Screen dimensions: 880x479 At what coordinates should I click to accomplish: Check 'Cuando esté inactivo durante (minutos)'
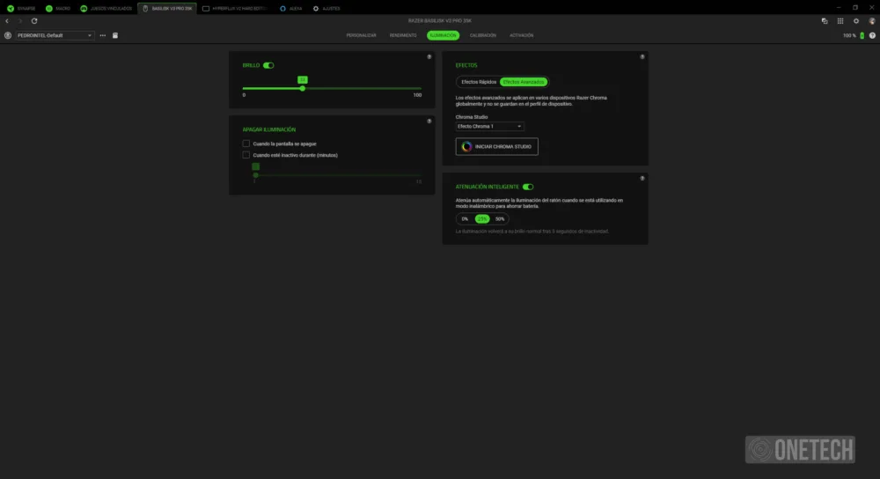coord(246,155)
